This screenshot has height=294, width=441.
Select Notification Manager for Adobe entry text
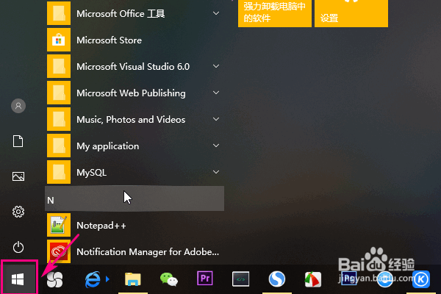148,252
